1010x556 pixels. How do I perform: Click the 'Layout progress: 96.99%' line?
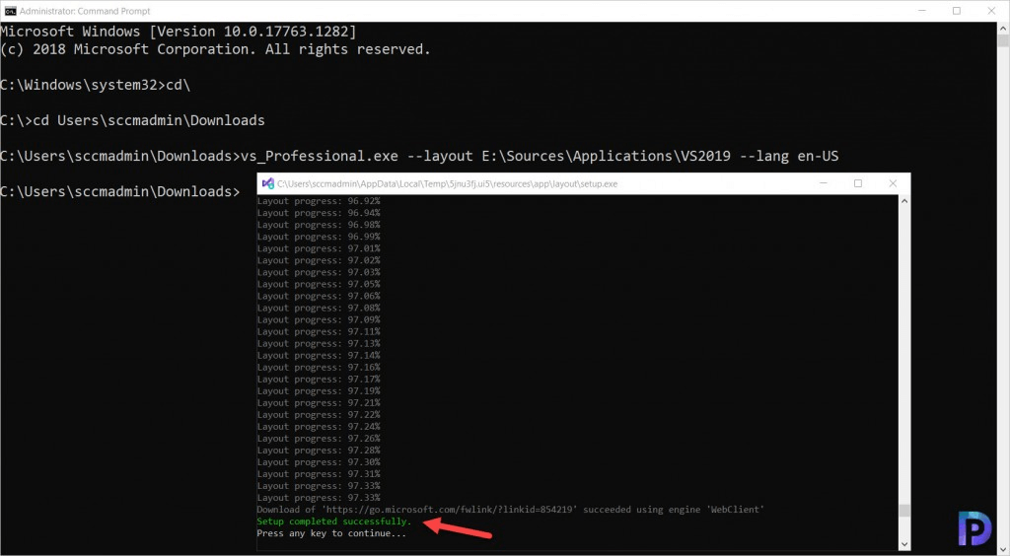click(x=319, y=237)
